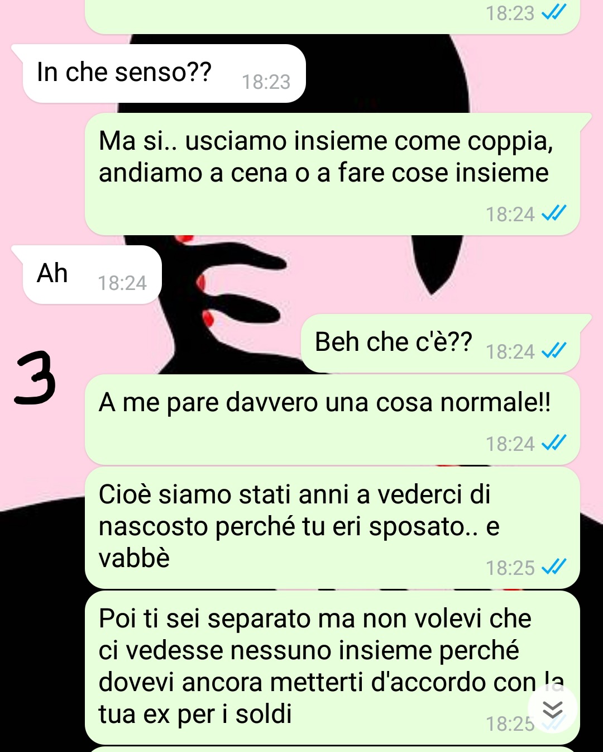Tap the 18:24 timestamp on 'Ah' bubble
Screen dimensions: 603x752
coord(122,283)
